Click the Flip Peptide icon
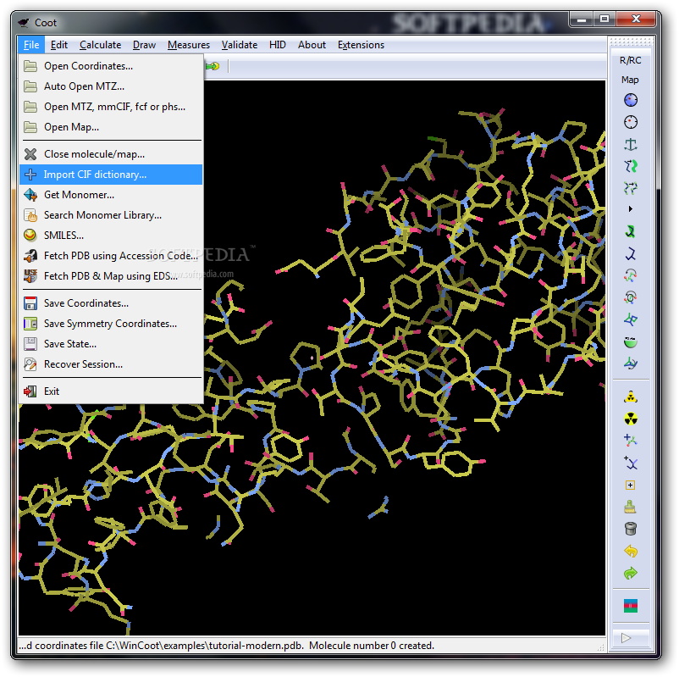 (x=631, y=319)
